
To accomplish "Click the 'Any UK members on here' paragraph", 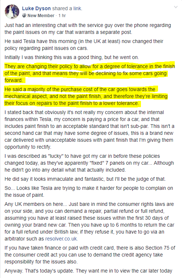I will click(x=89, y=222).
